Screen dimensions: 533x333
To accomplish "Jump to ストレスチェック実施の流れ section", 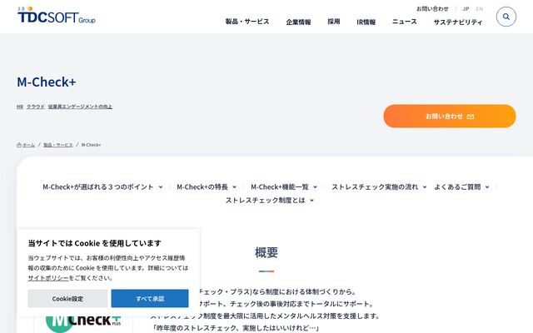I will 379,186.
